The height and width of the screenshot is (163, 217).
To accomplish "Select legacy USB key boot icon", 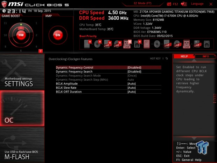I will 187,44.
